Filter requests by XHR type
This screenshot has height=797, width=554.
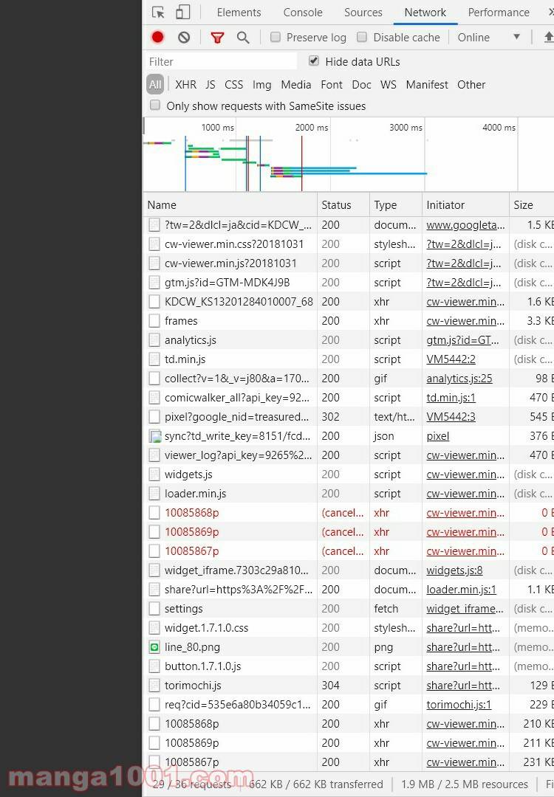click(185, 85)
